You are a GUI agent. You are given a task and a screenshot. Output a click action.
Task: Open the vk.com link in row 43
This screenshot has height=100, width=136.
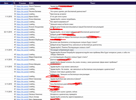click(x=23, y=37)
